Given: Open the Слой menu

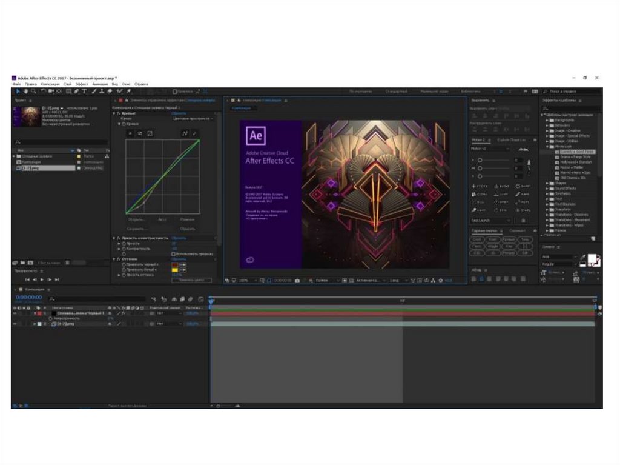Looking at the screenshot, I should tap(68, 84).
